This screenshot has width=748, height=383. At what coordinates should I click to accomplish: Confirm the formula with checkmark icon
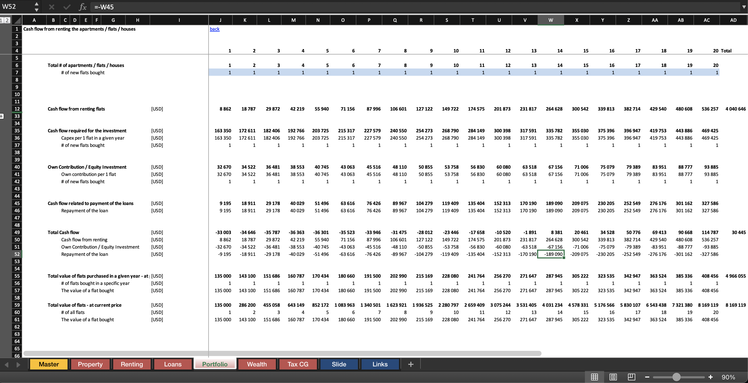click(67, 7)
